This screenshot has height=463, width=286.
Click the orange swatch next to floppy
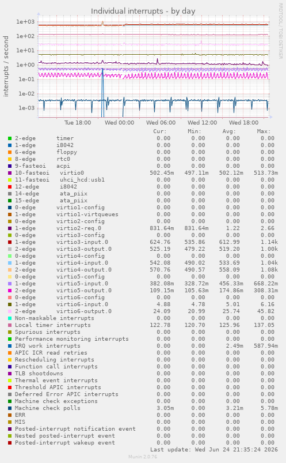coord(10,152)
